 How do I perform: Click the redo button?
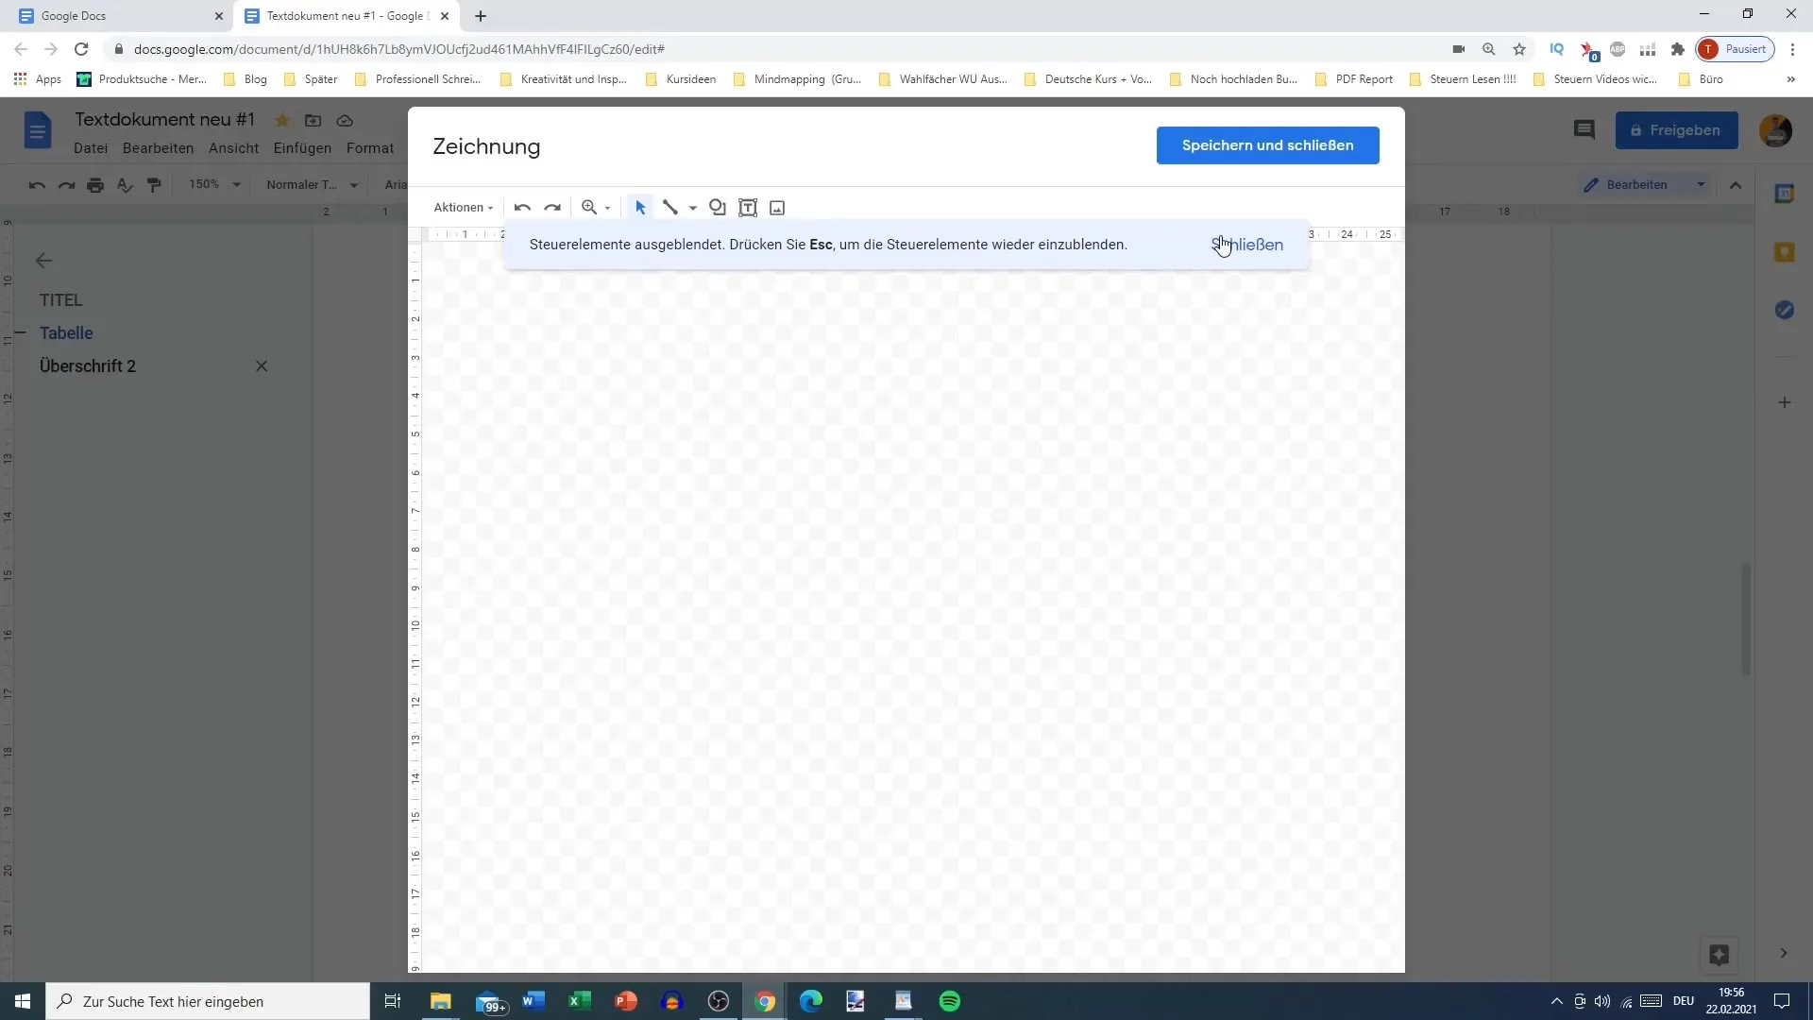[x=551, y=207]
